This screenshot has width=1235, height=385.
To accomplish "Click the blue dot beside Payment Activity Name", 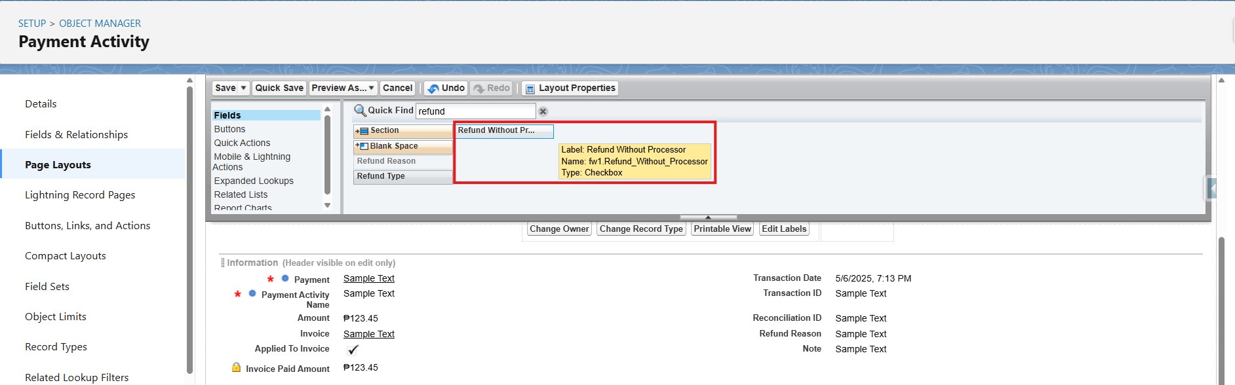I will [x=252, y=293].
